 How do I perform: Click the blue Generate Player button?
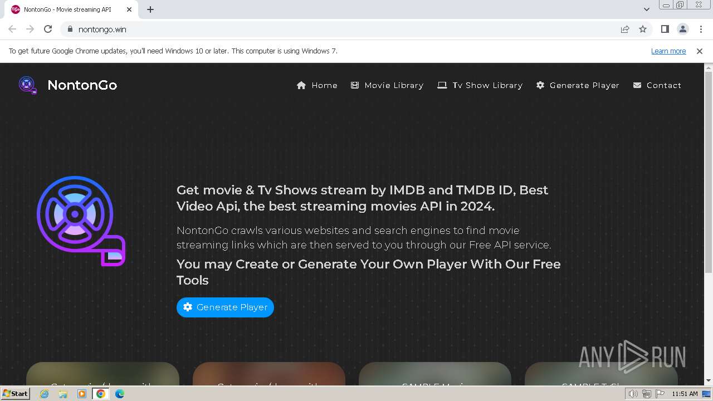click(x=225, y=307)
